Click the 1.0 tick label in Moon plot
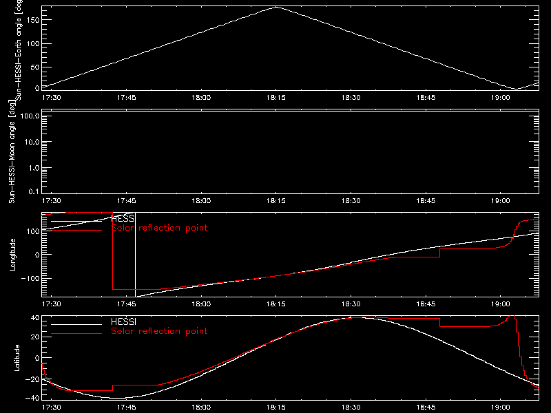Image resolution: width=551 pixels, height=413 pixels. tap(34, 168)
